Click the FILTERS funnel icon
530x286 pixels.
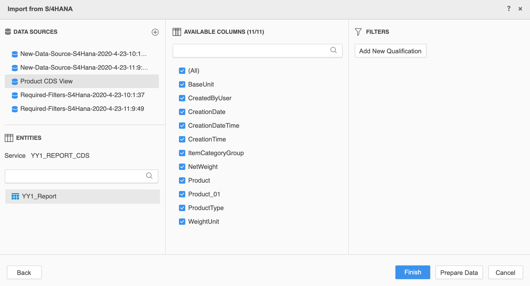[358, 32]
